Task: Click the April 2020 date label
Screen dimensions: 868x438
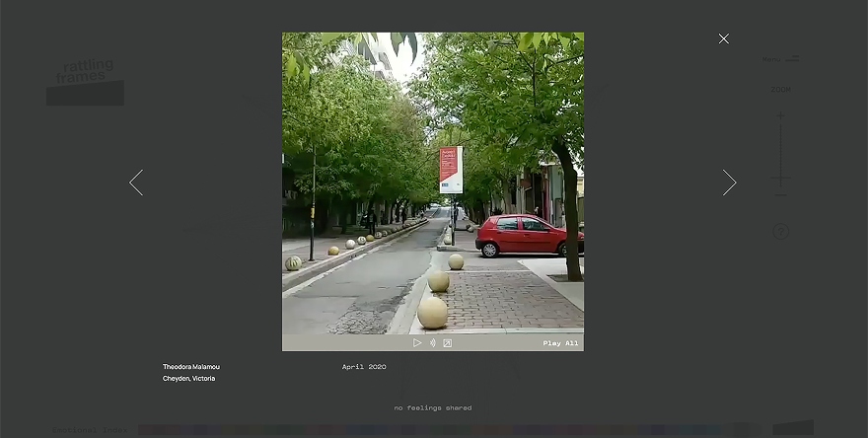Action: tap(364, 367)
